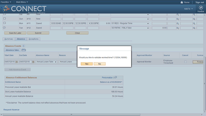Image resolution: width=206 pixels, height=116 pixels.
Task: Click first lookup magnifier in Tue 4/12 row
Action: pyautogui.click(x=178, y=28)
